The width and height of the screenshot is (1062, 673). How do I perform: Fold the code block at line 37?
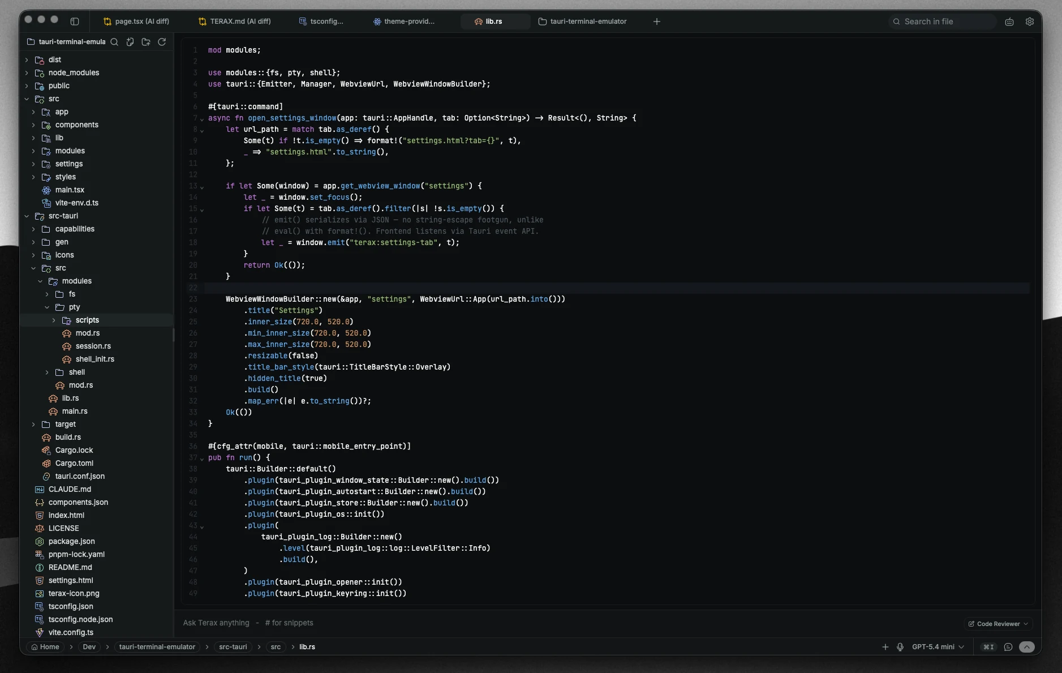202,458
